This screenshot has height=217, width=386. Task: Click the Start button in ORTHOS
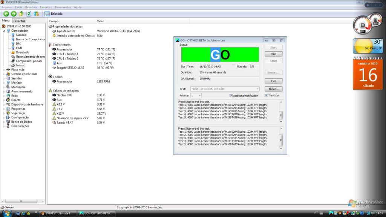(x=274, y=47)
